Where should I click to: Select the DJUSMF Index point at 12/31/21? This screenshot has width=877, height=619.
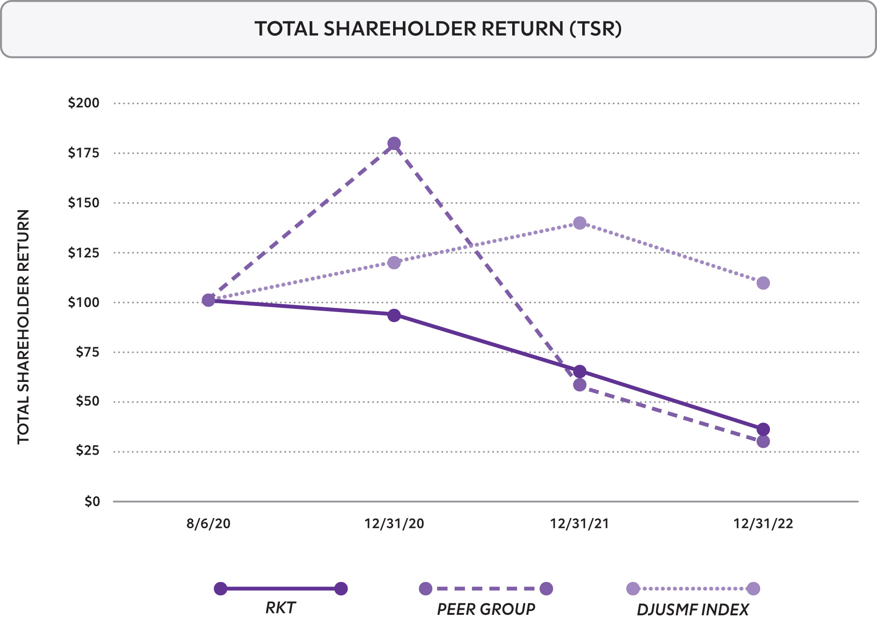pos(579,223)
